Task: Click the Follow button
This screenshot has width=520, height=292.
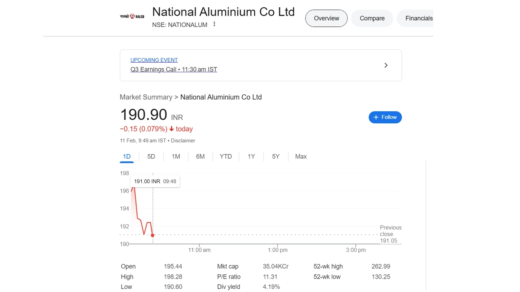Action: pos(385,117)
